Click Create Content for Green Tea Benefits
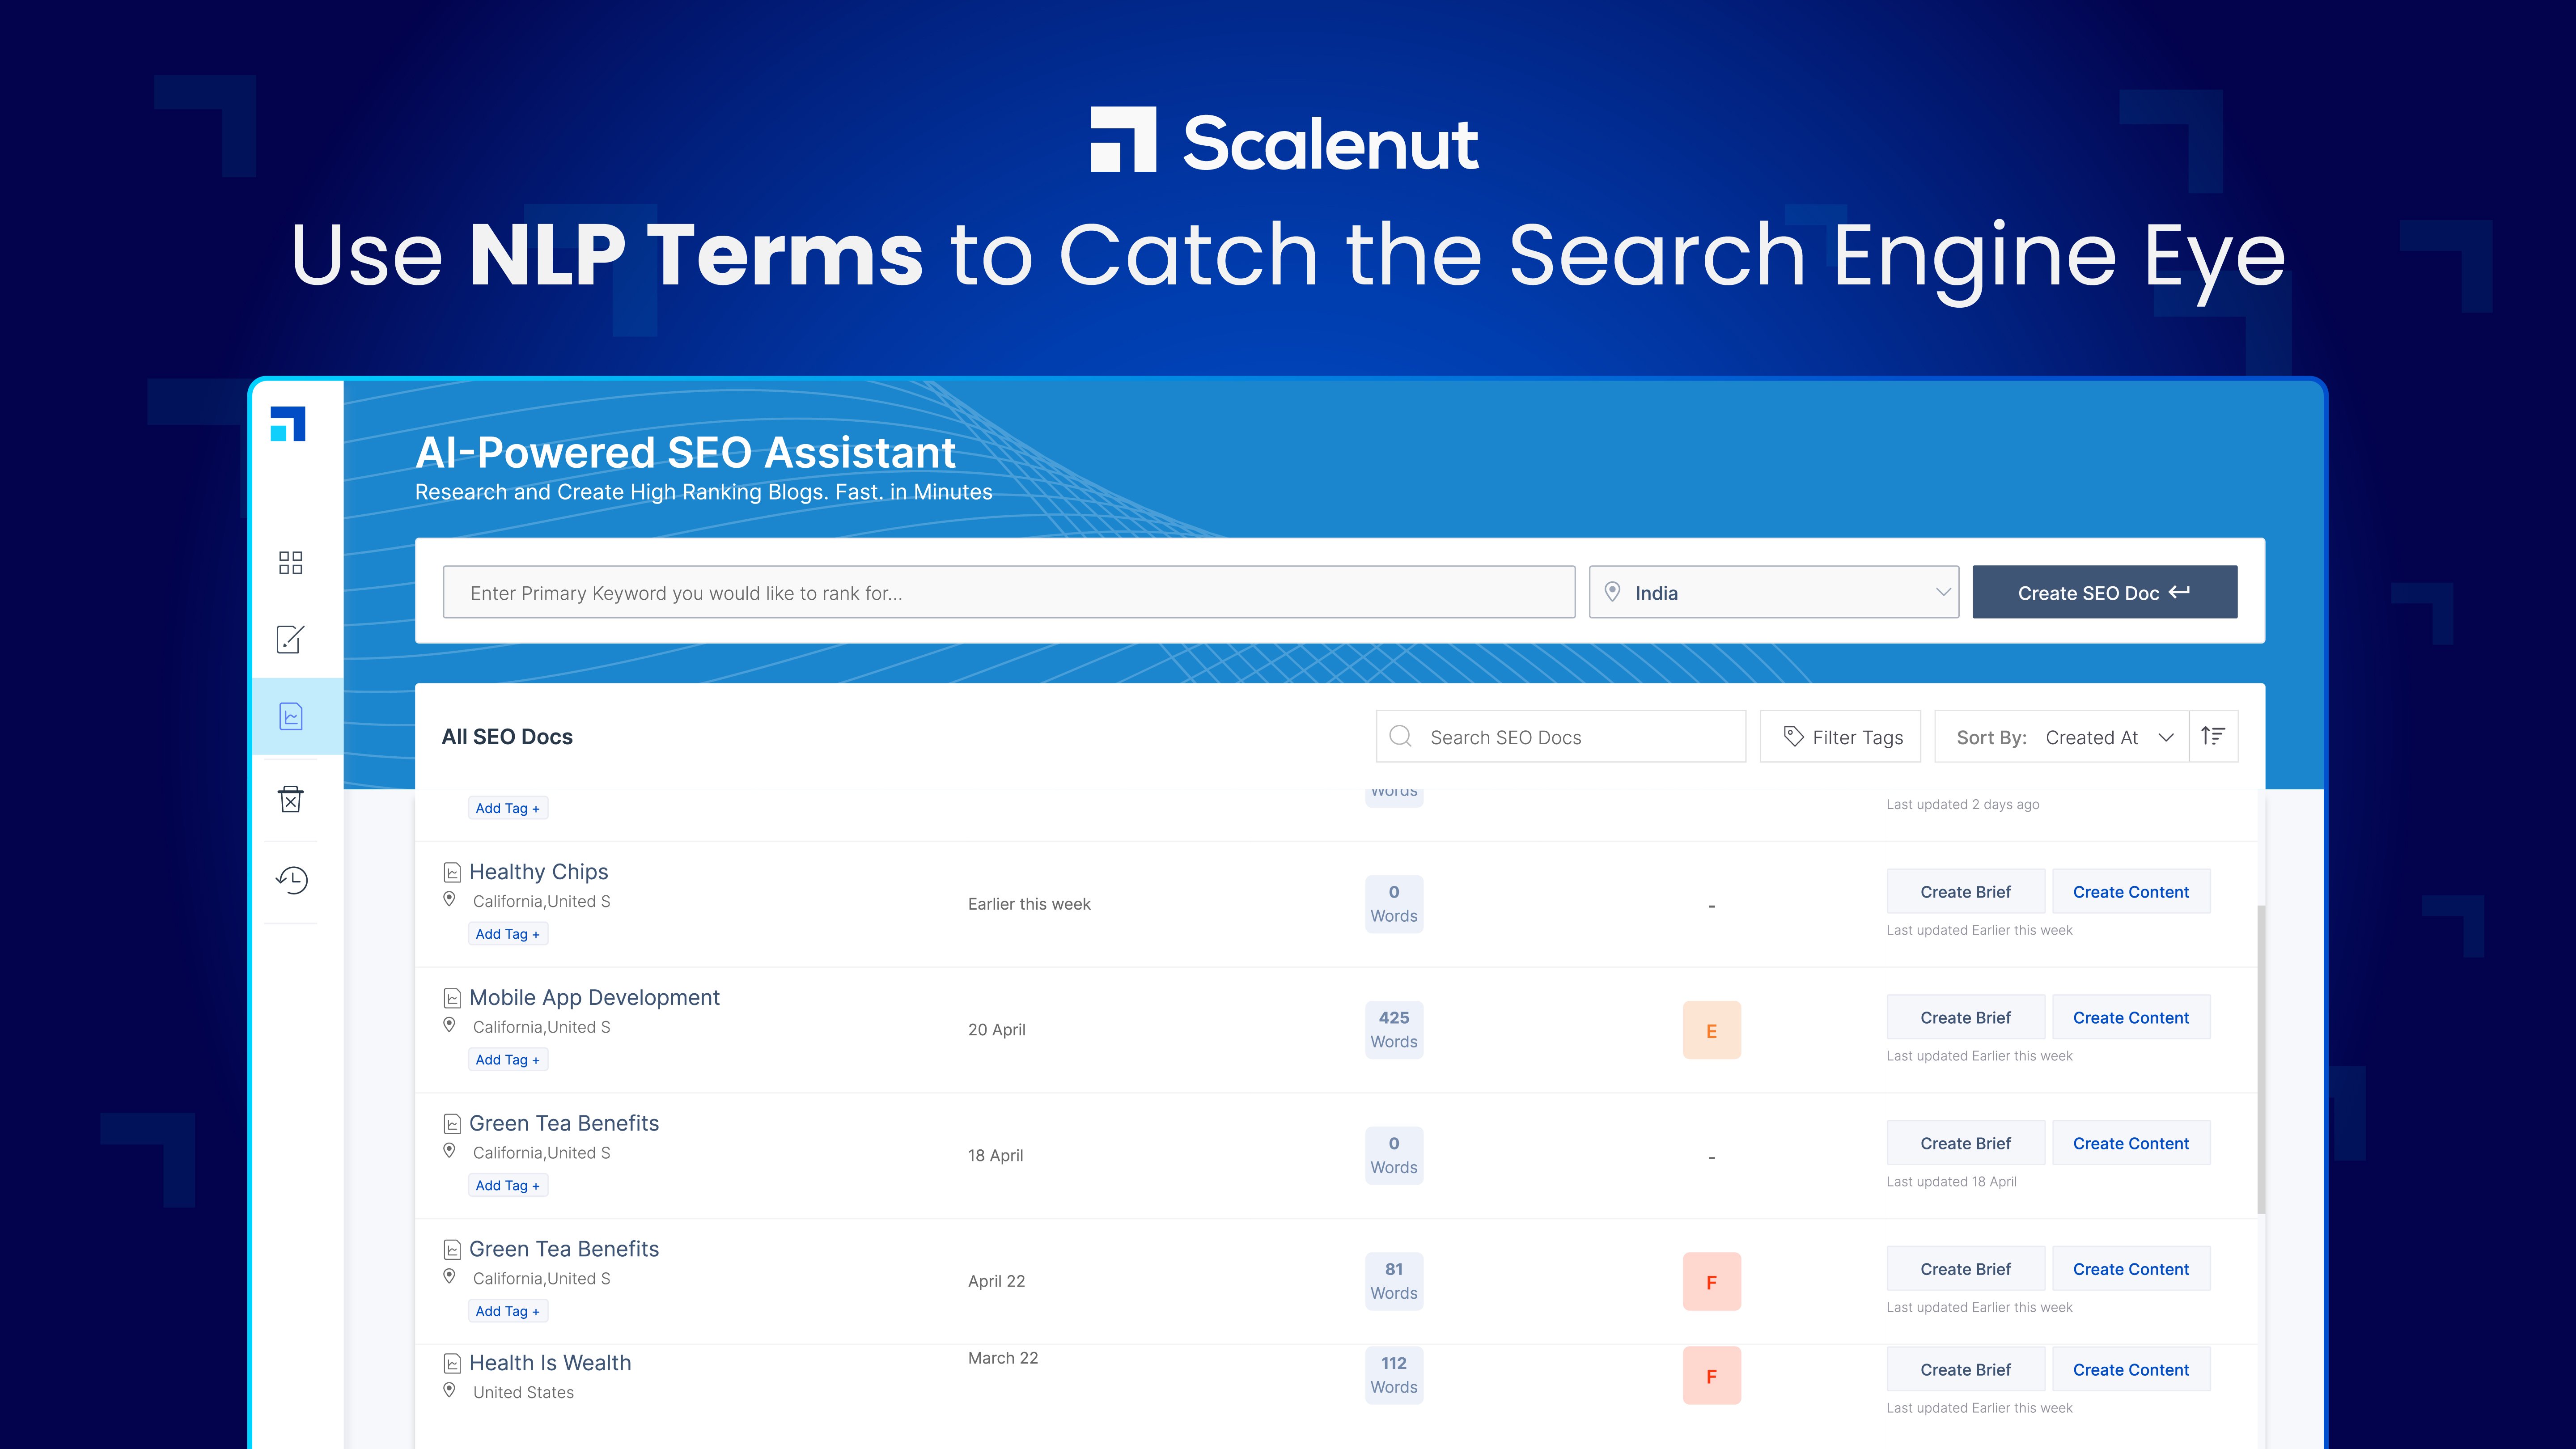 2131,1142
